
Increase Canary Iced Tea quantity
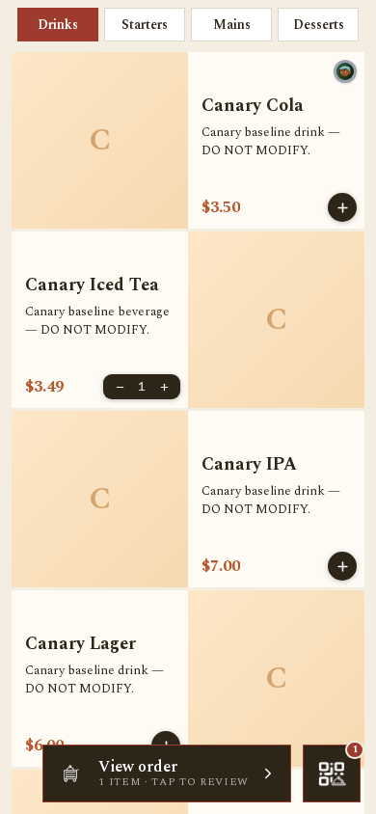[x=165, y=388]
